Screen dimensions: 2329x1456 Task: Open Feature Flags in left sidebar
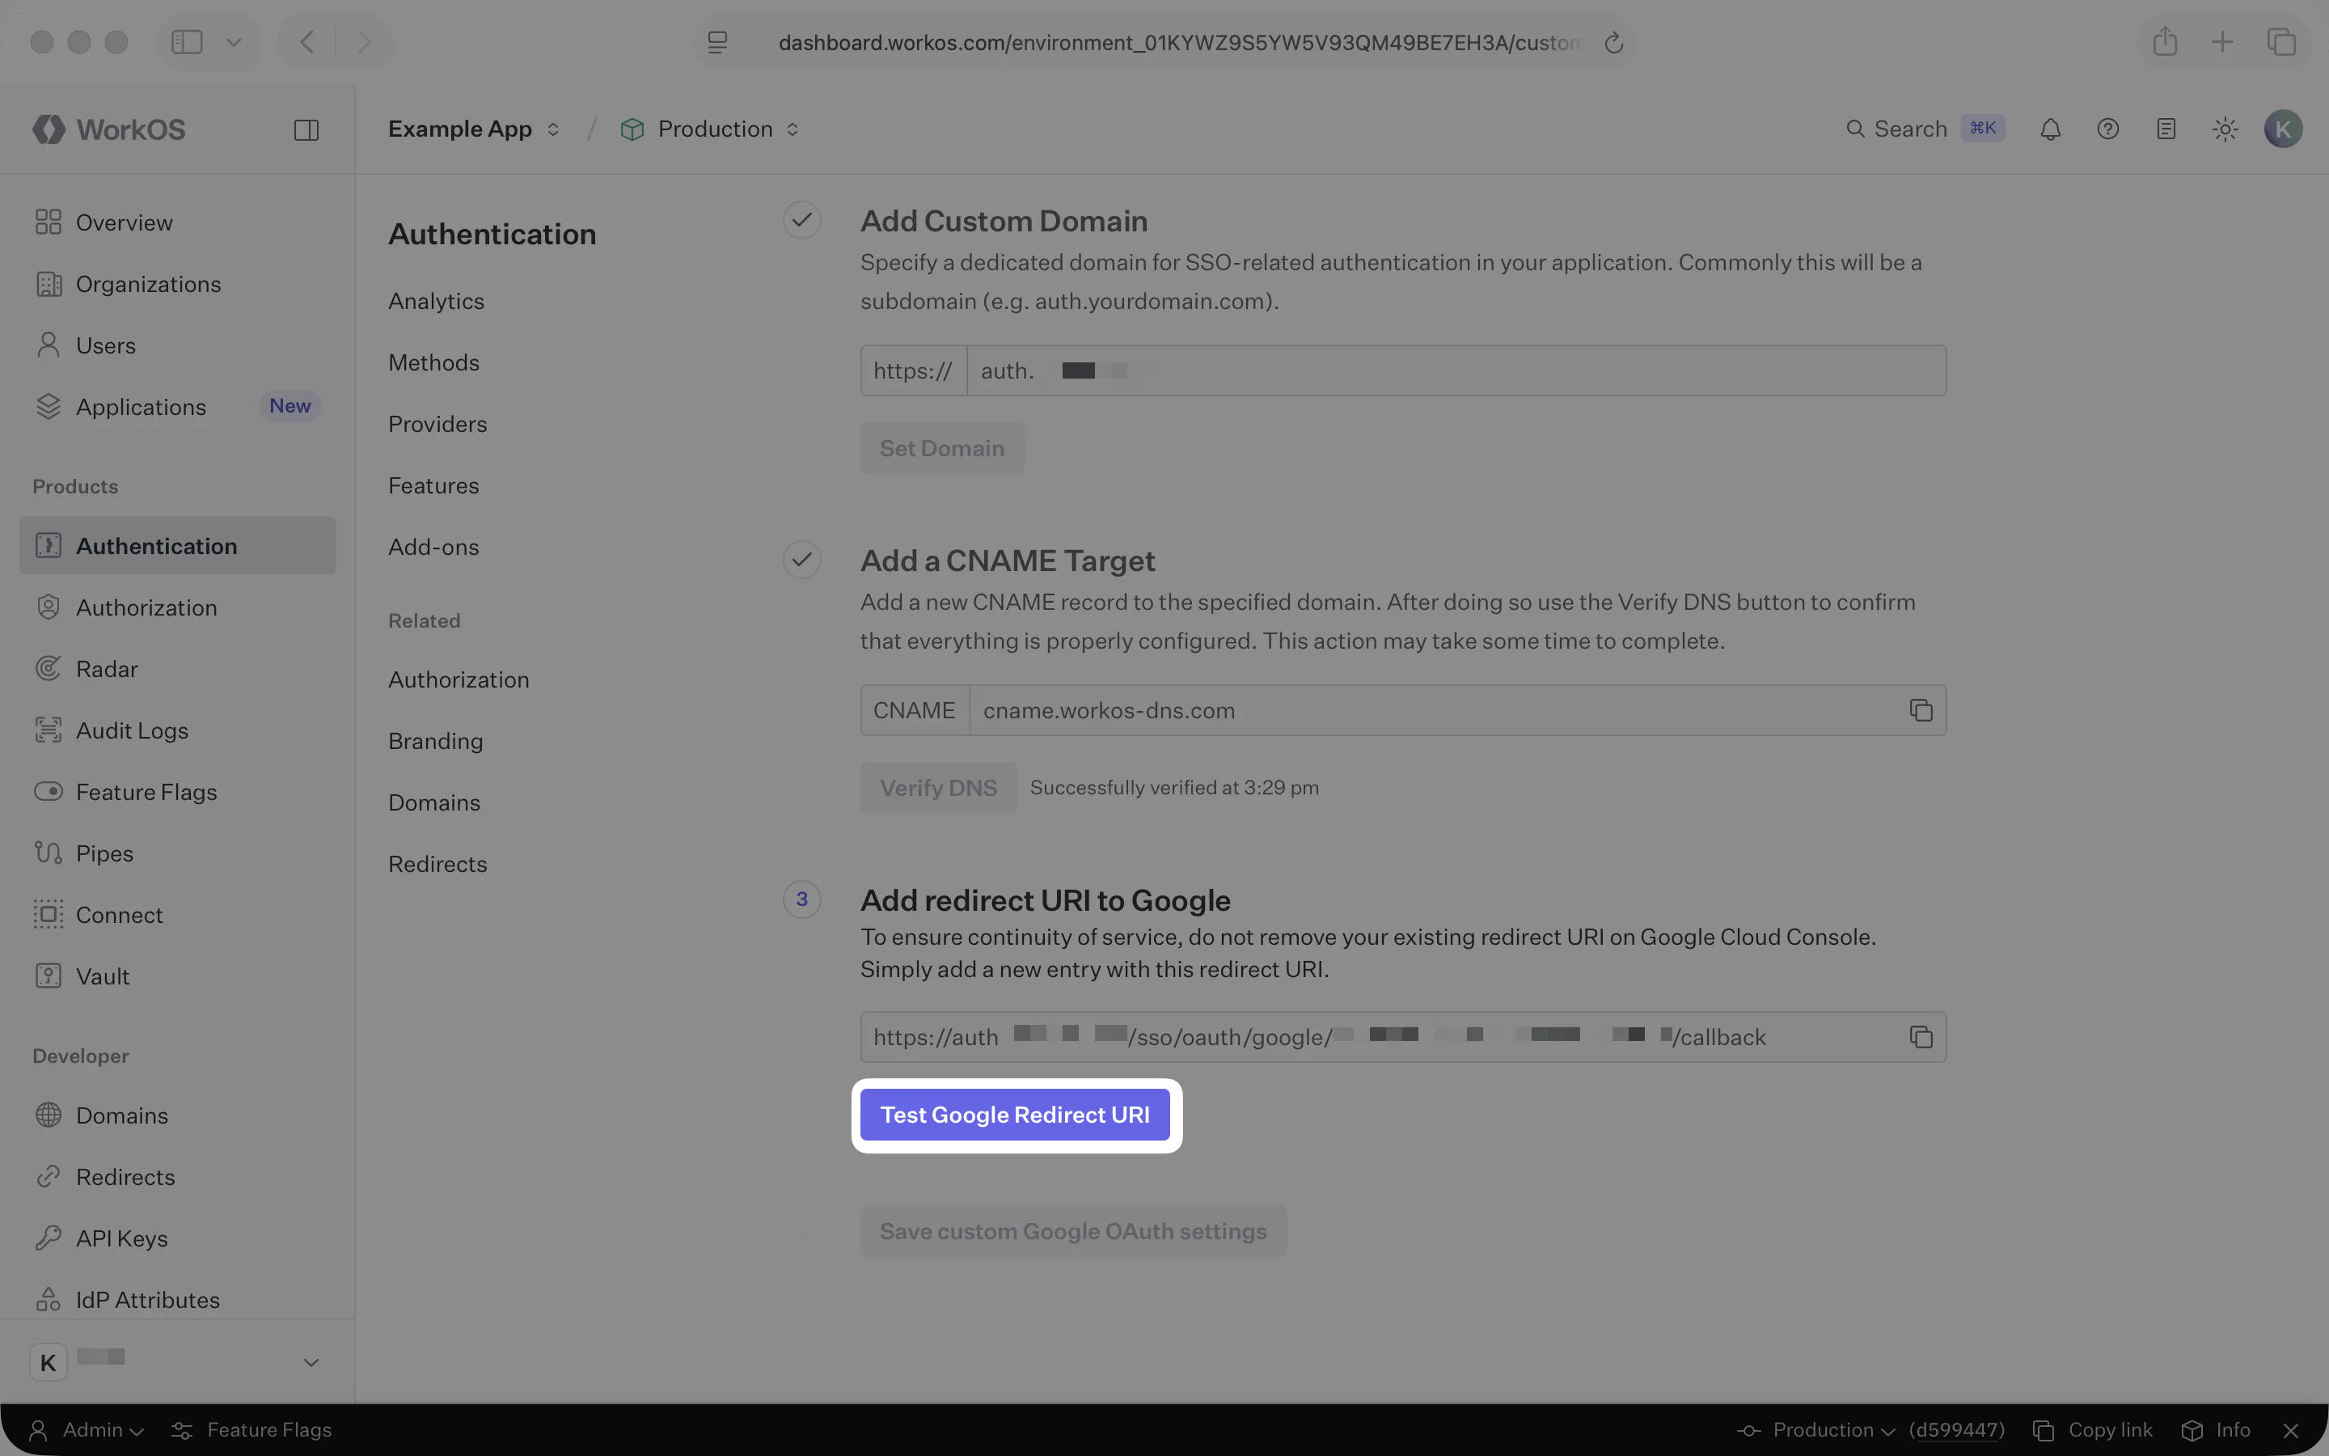click(178, 793)
